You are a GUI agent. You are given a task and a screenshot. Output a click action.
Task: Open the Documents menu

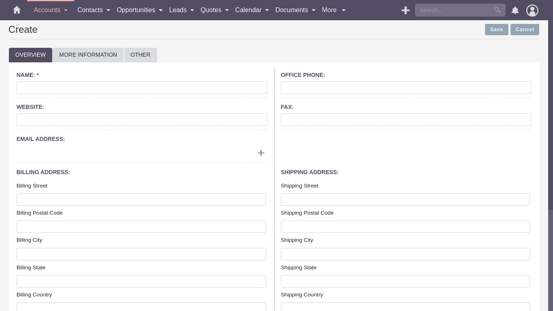[x=291, y=10]
